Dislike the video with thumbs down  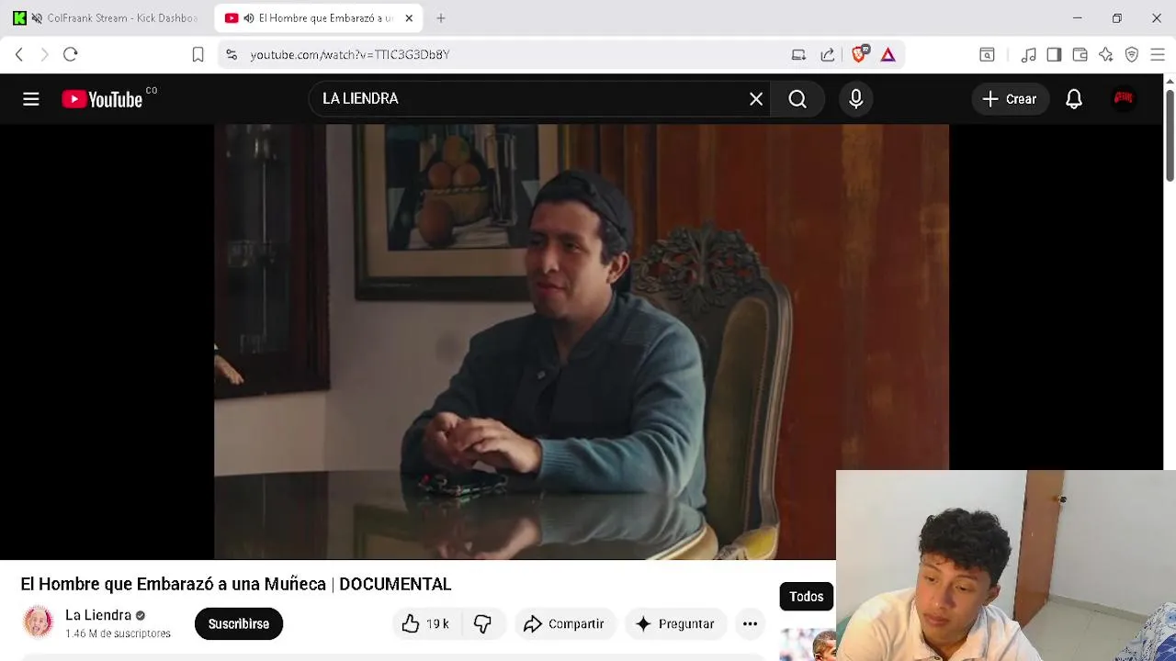(482, 624)
